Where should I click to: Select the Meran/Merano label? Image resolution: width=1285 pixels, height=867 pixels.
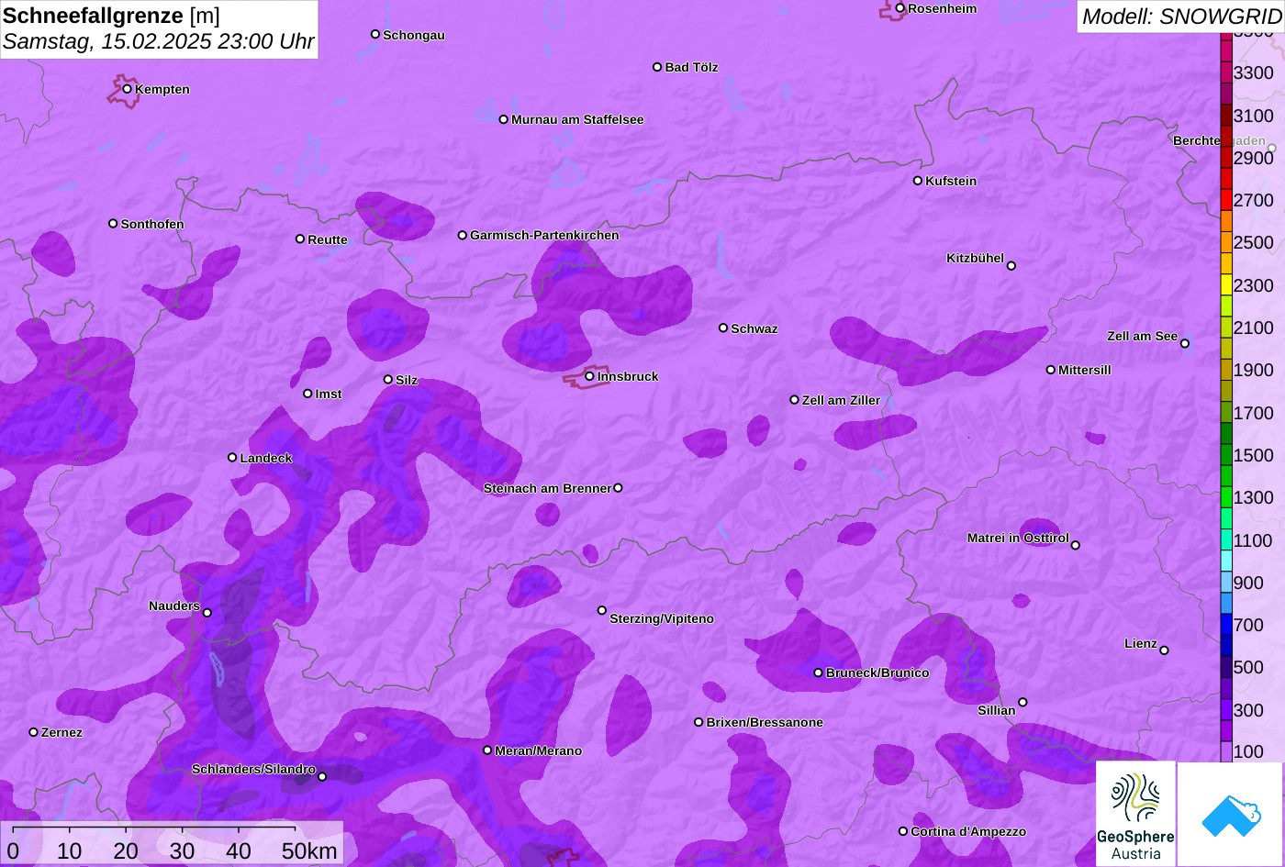pyautogui.click(x=539, y=750)
